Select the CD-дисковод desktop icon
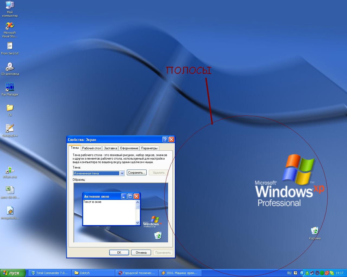 (10, 69)
